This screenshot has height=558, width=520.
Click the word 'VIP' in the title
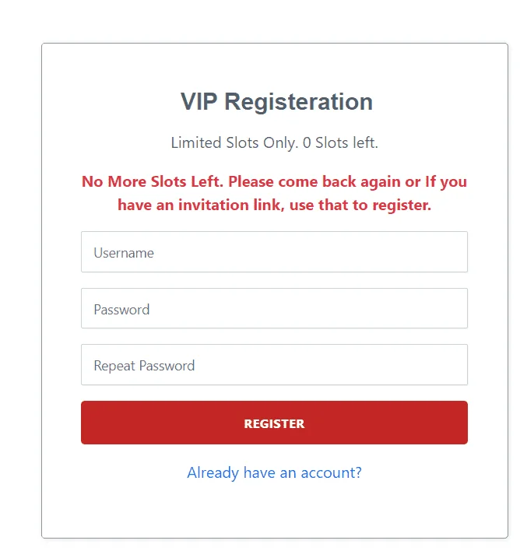tap(199, 101)
